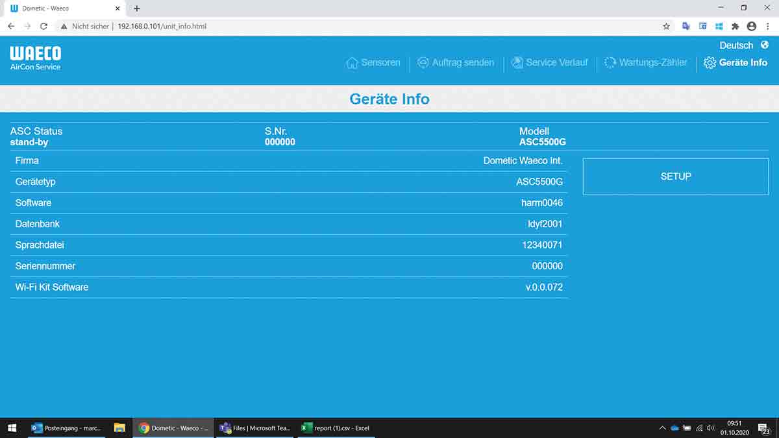Click the browser forward arrow
The image size is (779, 438).
point(27,27)
